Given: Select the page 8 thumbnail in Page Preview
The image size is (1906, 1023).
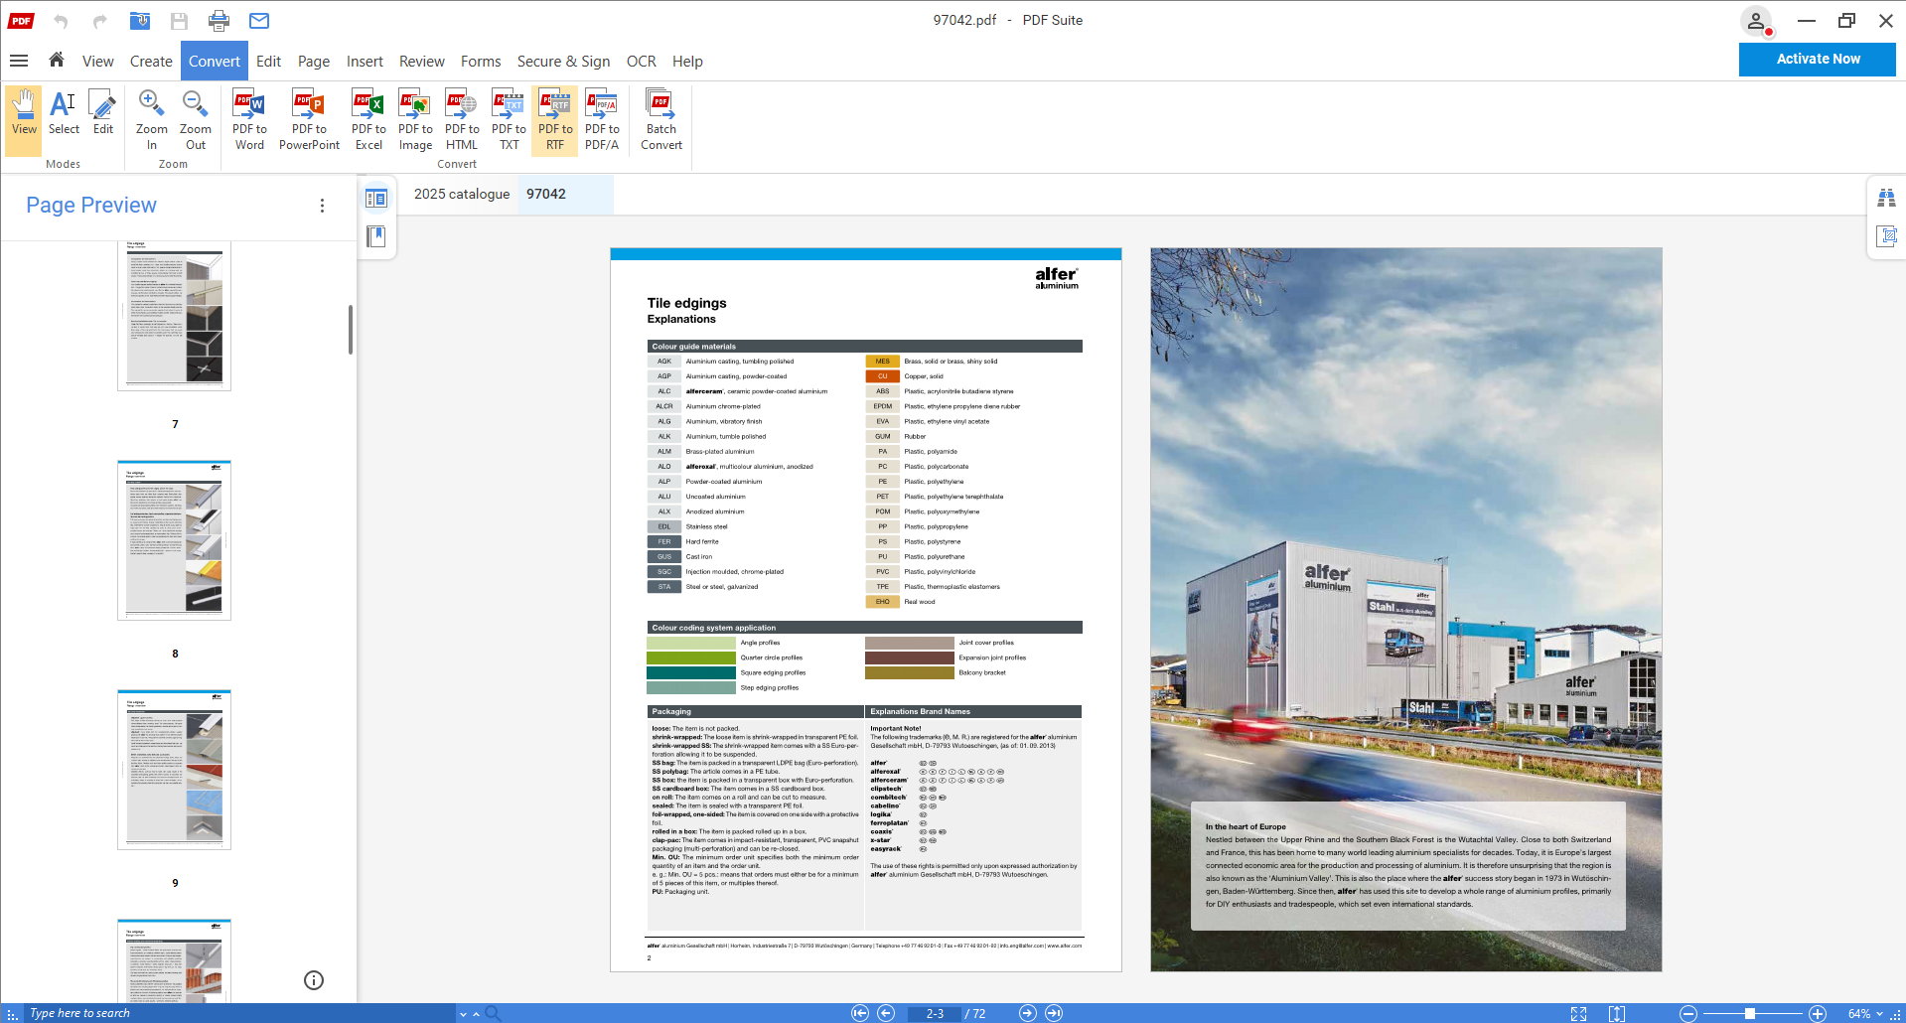Looking at the screenshot, I should pos(174,541).
